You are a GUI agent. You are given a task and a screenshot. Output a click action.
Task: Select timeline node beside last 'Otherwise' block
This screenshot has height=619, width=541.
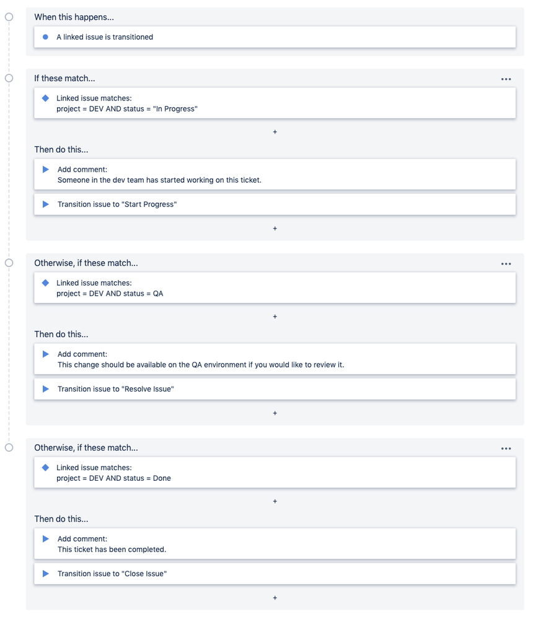(9, 447)
